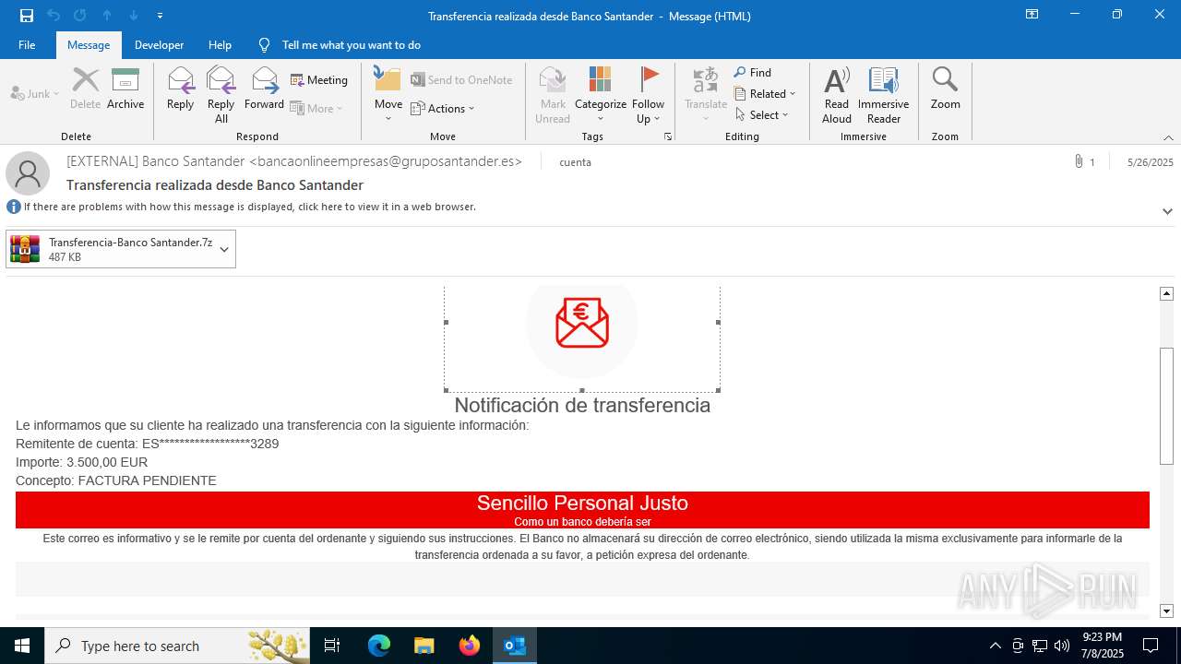Start Read Aloud

(x=837, y=95)
